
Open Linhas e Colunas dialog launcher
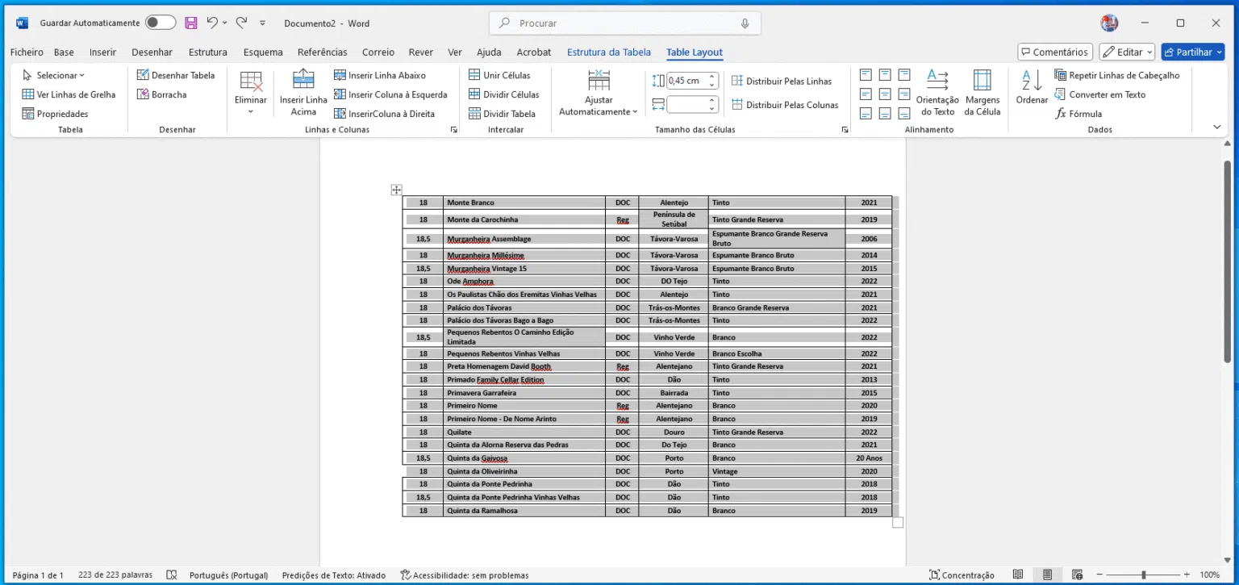[453, 130]
